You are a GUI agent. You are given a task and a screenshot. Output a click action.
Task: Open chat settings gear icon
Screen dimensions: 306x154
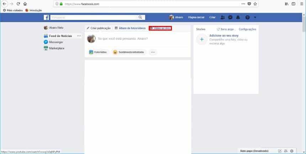(x=292, y=151)
